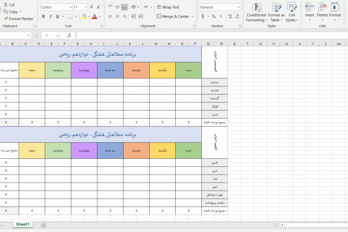Toggle Wrap Text on selected cells
This screenshot has width=348, height=232.
pyautogui.click(x=168, y=7)
